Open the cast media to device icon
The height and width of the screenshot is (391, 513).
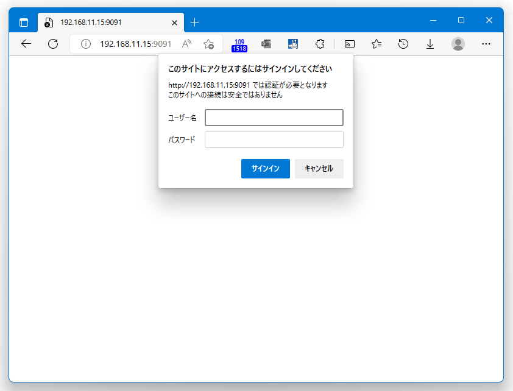[350, 44]
